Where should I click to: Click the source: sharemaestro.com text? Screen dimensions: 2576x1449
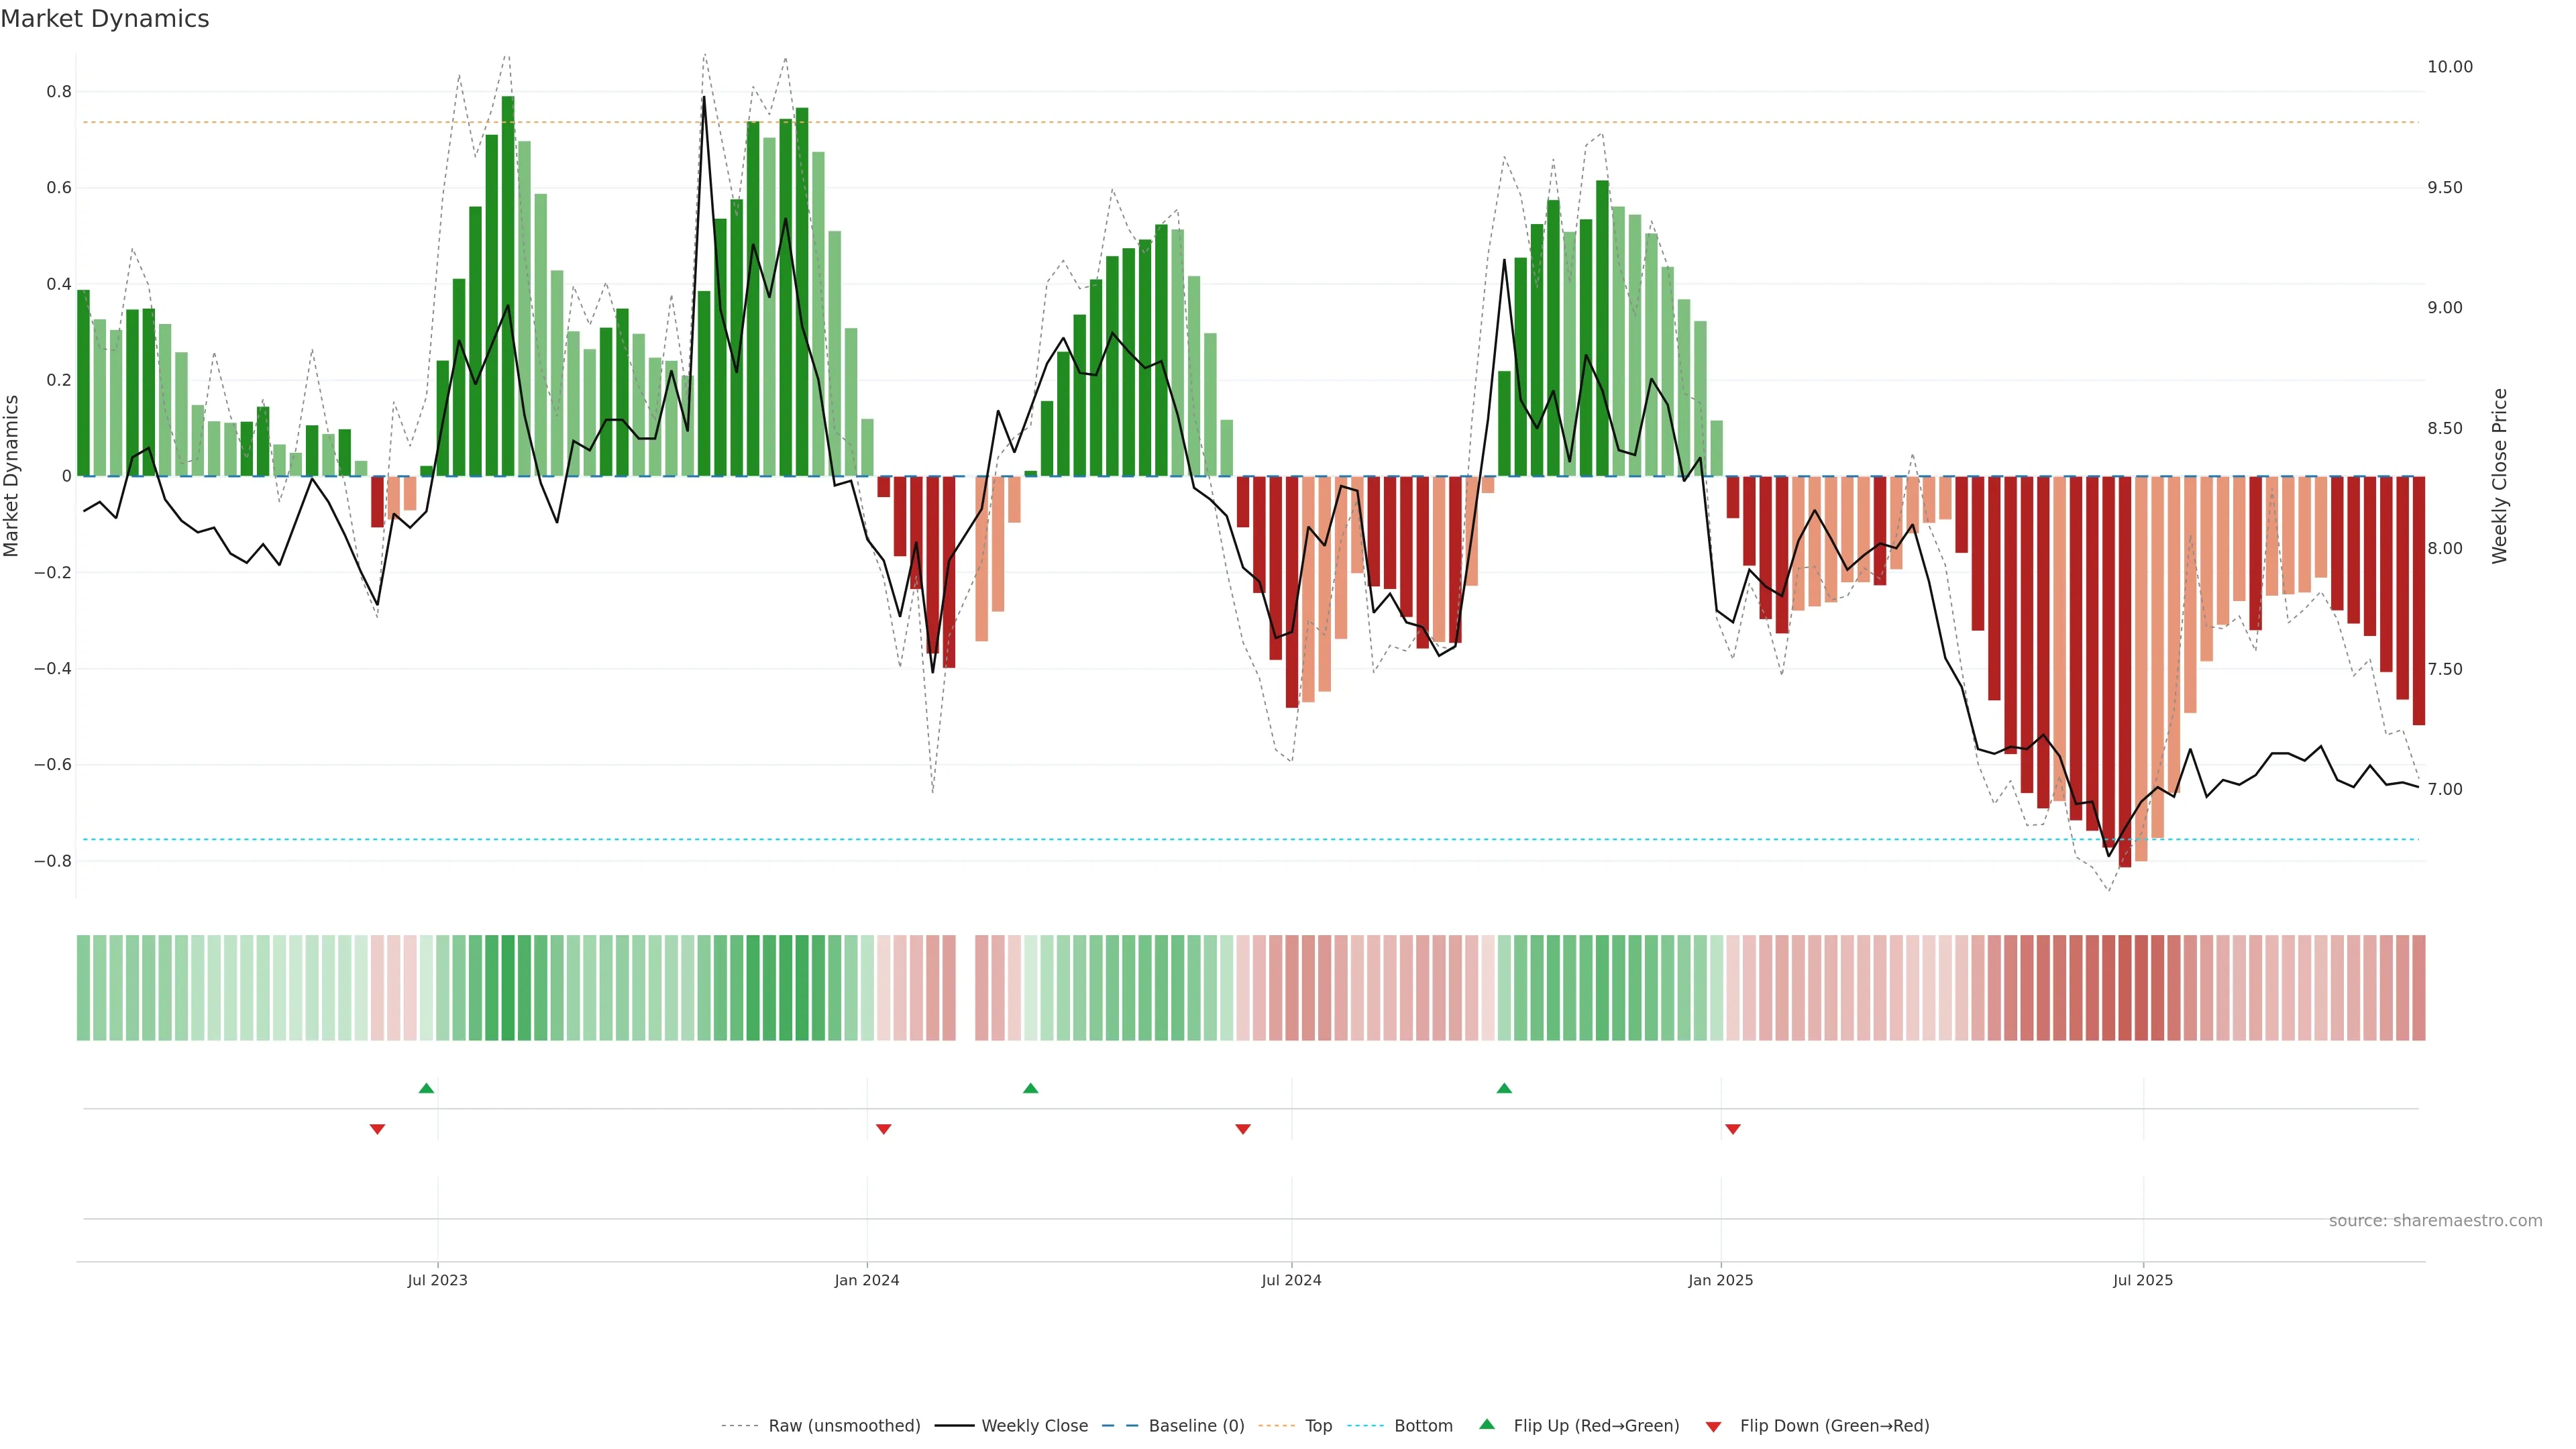[x=2435, y=1221]
